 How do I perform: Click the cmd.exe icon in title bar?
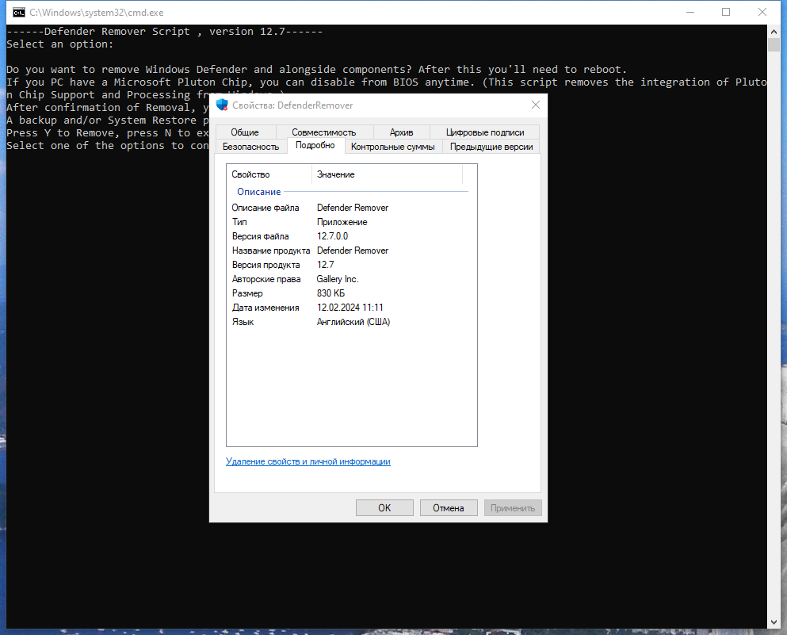pyautogui.click(x=18, y=13)
